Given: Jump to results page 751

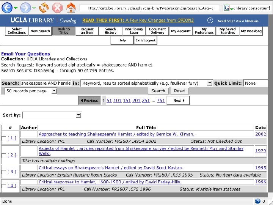Looking at the screenshot, I should tap(161, 100).
